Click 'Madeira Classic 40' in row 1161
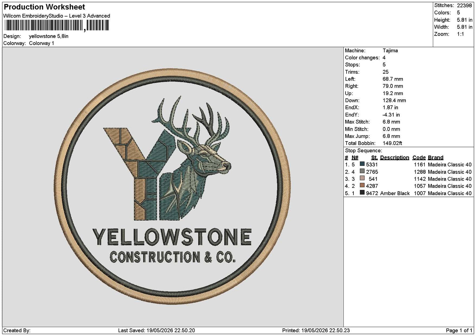Viewport: 476px width, 336px height. click(450, 165)
